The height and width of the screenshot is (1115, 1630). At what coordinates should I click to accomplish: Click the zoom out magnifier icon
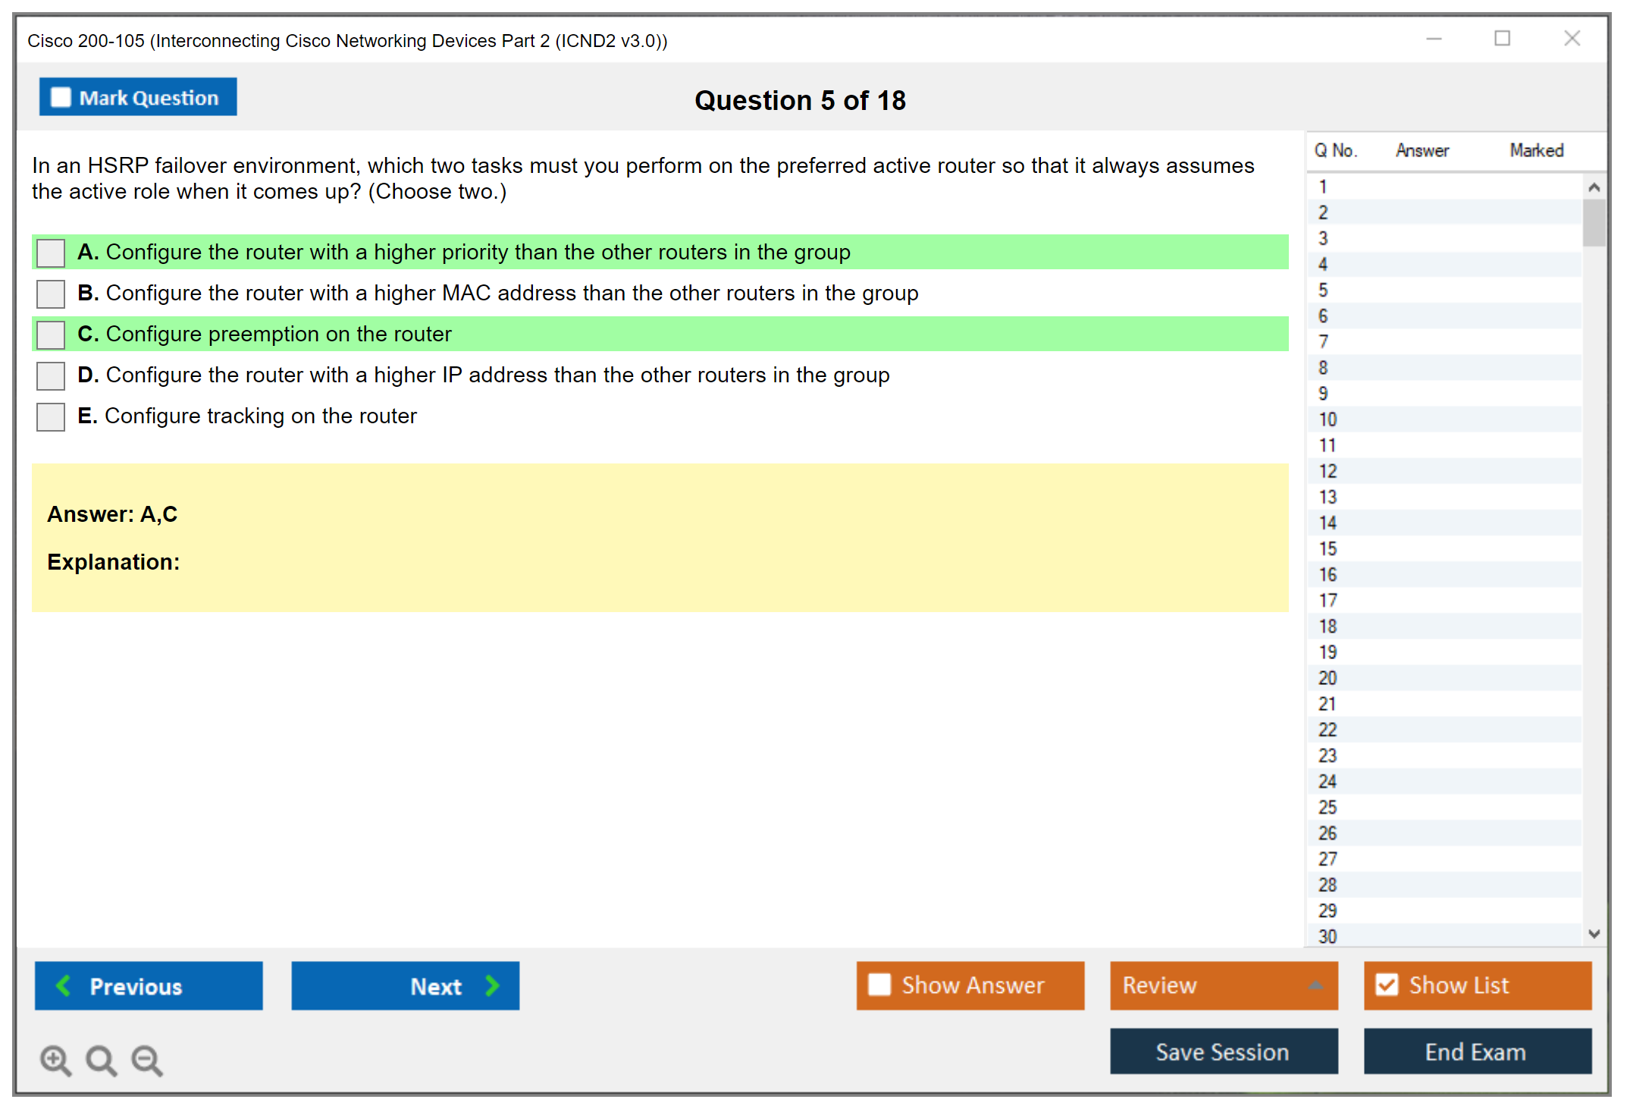pyautogui.click(x=146, y=1060)
